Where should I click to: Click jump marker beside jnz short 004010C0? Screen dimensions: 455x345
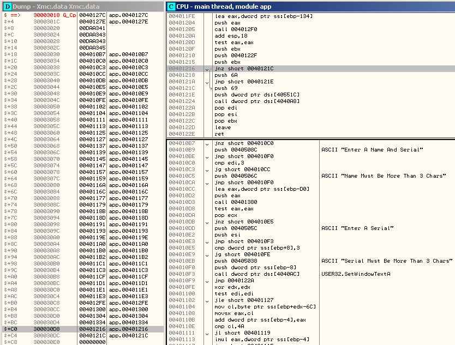207,143
